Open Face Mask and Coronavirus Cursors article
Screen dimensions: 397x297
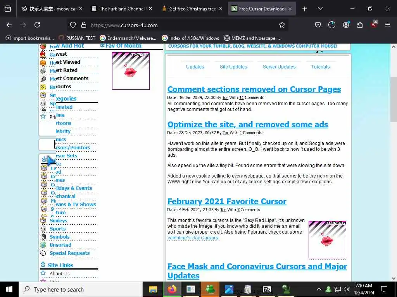pos(257,271)
